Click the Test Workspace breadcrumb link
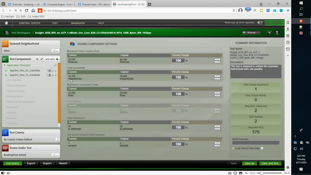This screenshot has height=175, width=311. [x=21, y=33]
